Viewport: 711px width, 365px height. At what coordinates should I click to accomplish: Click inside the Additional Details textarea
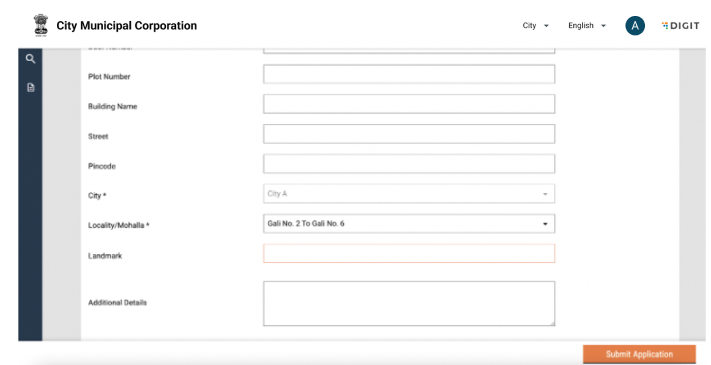(409, 303)
